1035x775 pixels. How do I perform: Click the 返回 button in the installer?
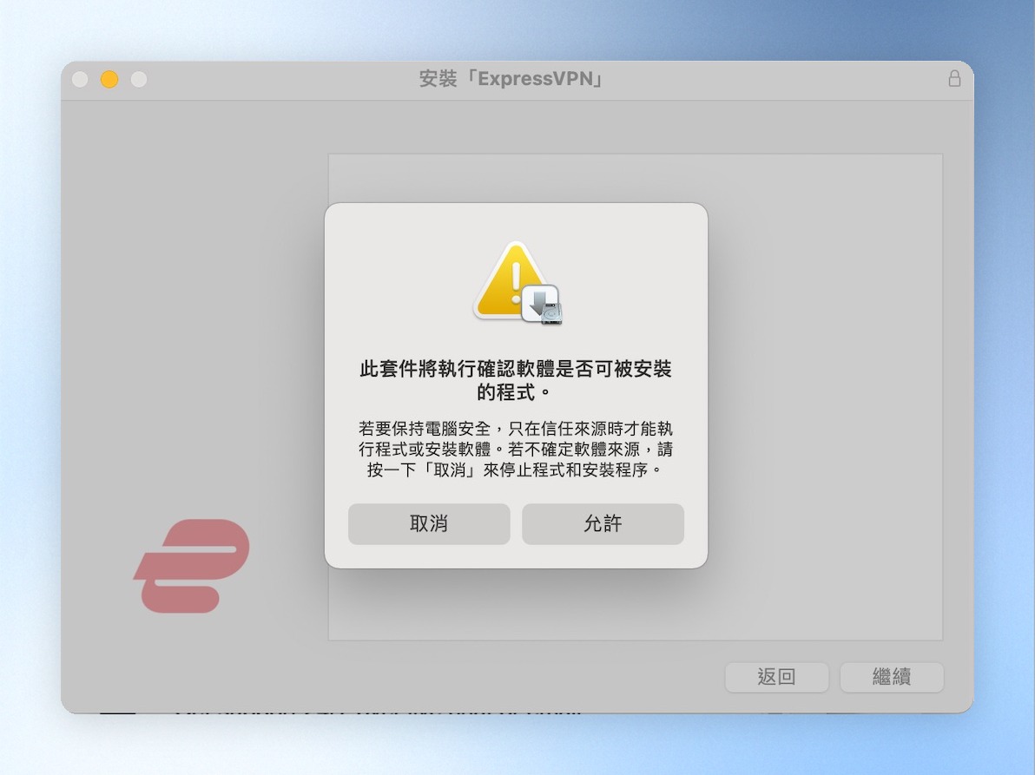click(x=776, y=677)
